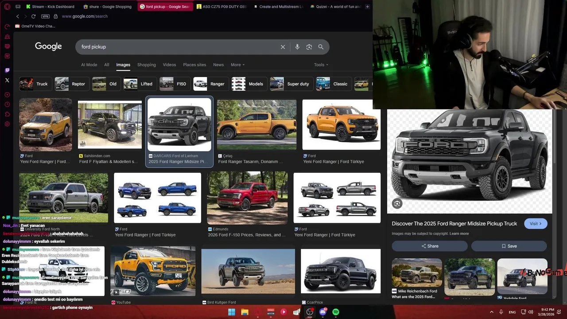This screenshot has width=567, height=319.
Task: Open the ENG language indicator
Action: click(x=512, y=312)
